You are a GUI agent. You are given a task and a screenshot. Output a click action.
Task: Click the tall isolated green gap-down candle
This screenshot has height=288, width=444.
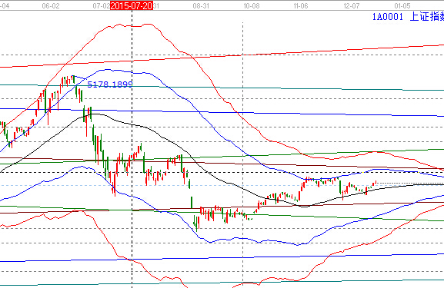[x=192, y=202]
